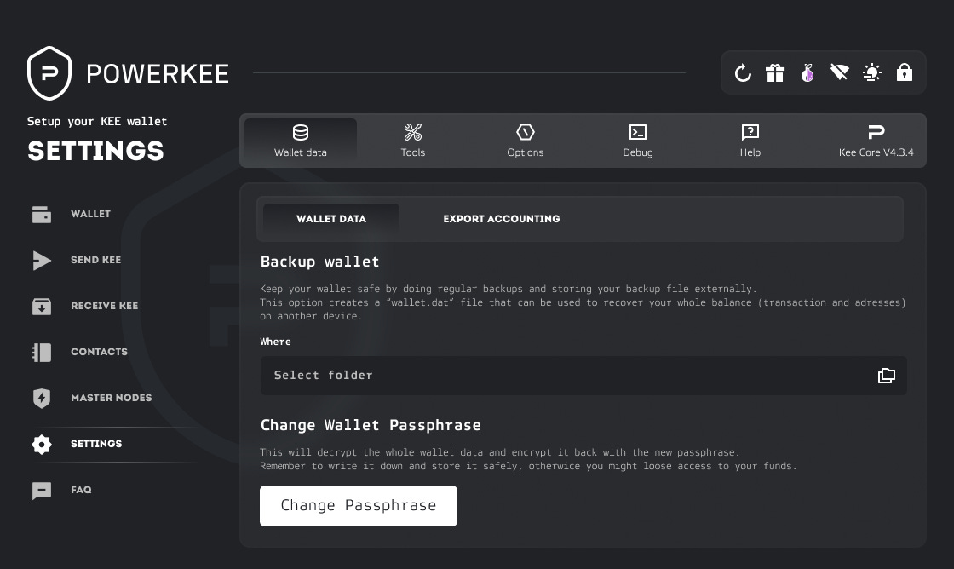Go to WALLET in the sidebar
Viewport: 954px width, 569px height.
click(90, 214)
